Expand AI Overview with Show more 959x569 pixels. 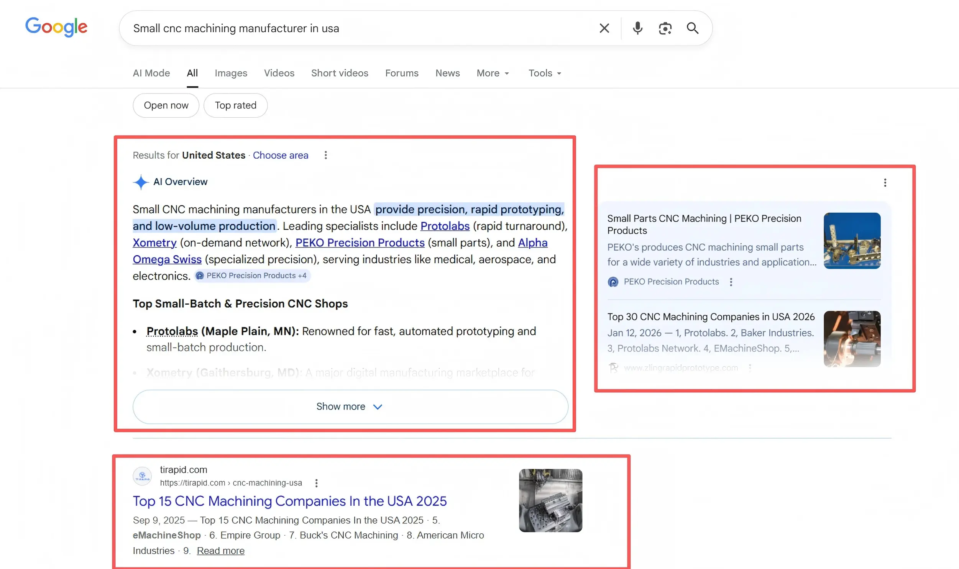[x=350, y=407]
